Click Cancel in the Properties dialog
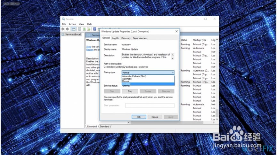This screenshot has width=277, height=155. point(155,117)
